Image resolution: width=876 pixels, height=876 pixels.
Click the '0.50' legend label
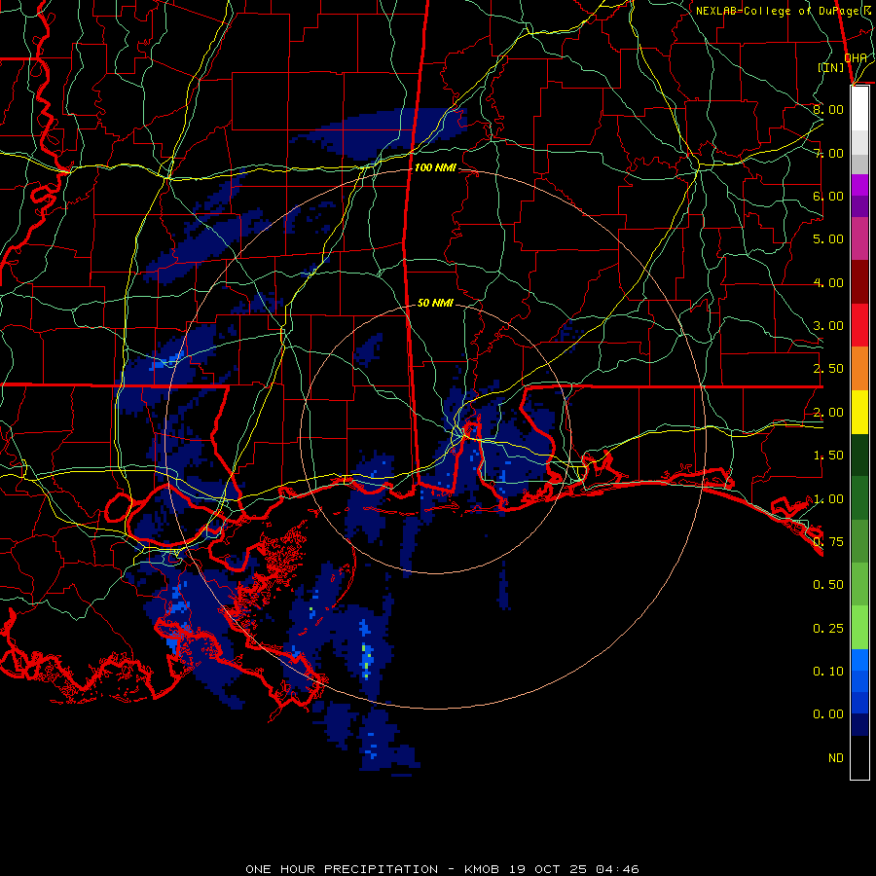tap(828, 585)
